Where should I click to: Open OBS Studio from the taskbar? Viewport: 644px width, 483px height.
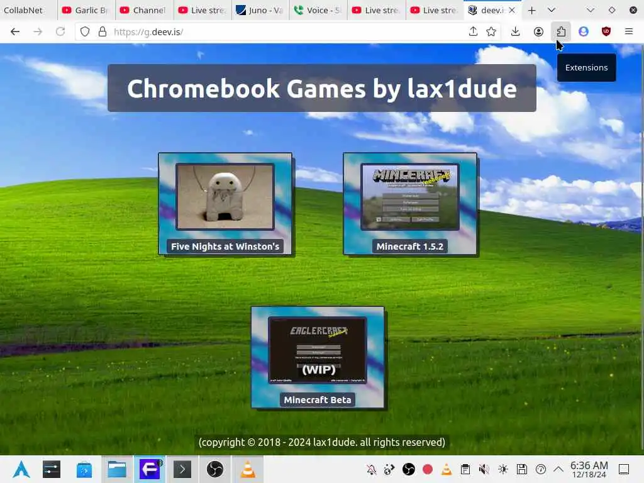click(x=215, y=469)
